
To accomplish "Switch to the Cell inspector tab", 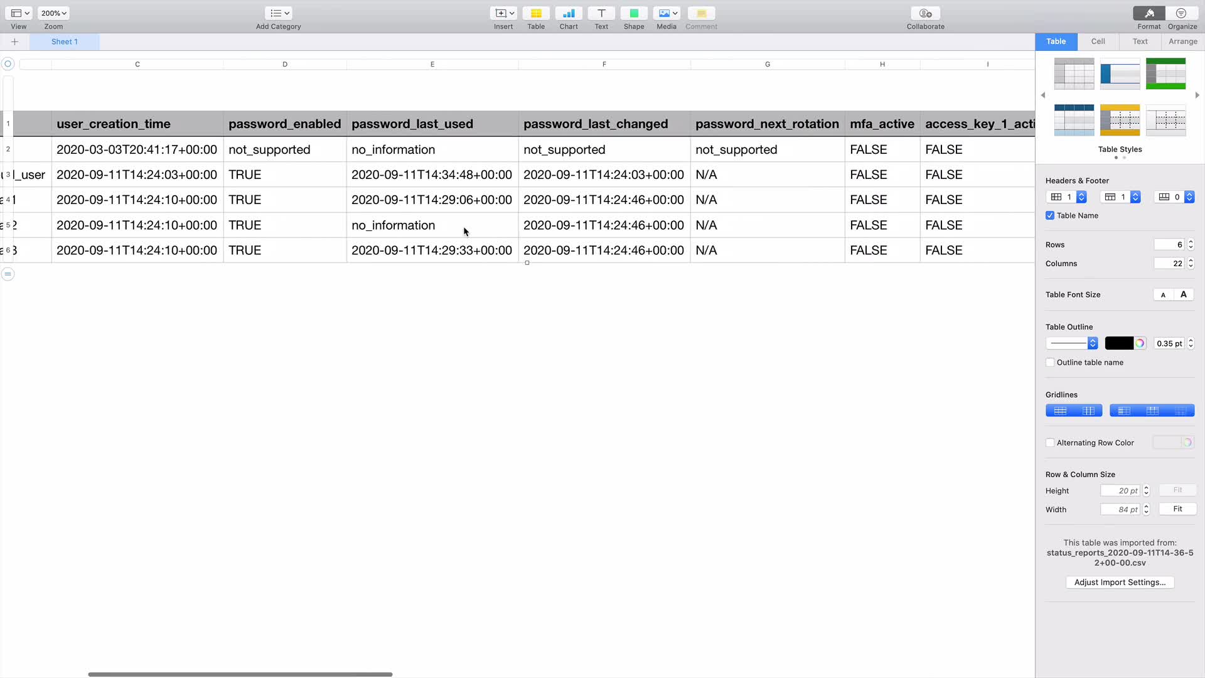I will [1098, 41].
